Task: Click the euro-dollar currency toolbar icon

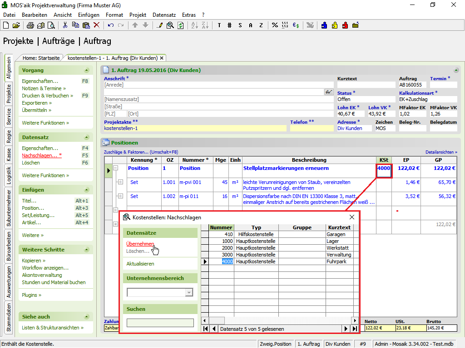Action: click(x=296, y=25)
